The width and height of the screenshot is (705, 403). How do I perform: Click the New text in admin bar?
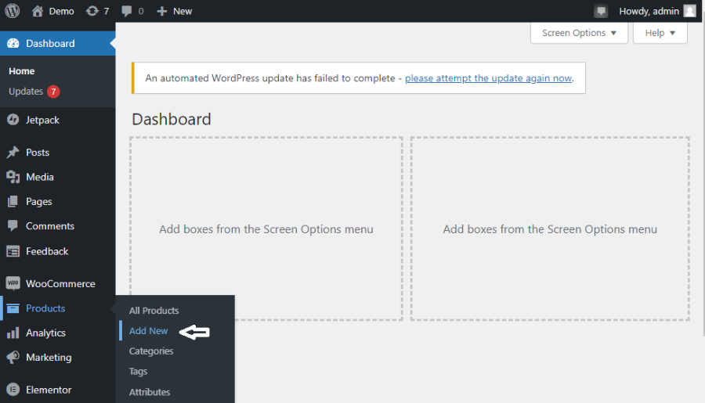[x=183, y=11]
